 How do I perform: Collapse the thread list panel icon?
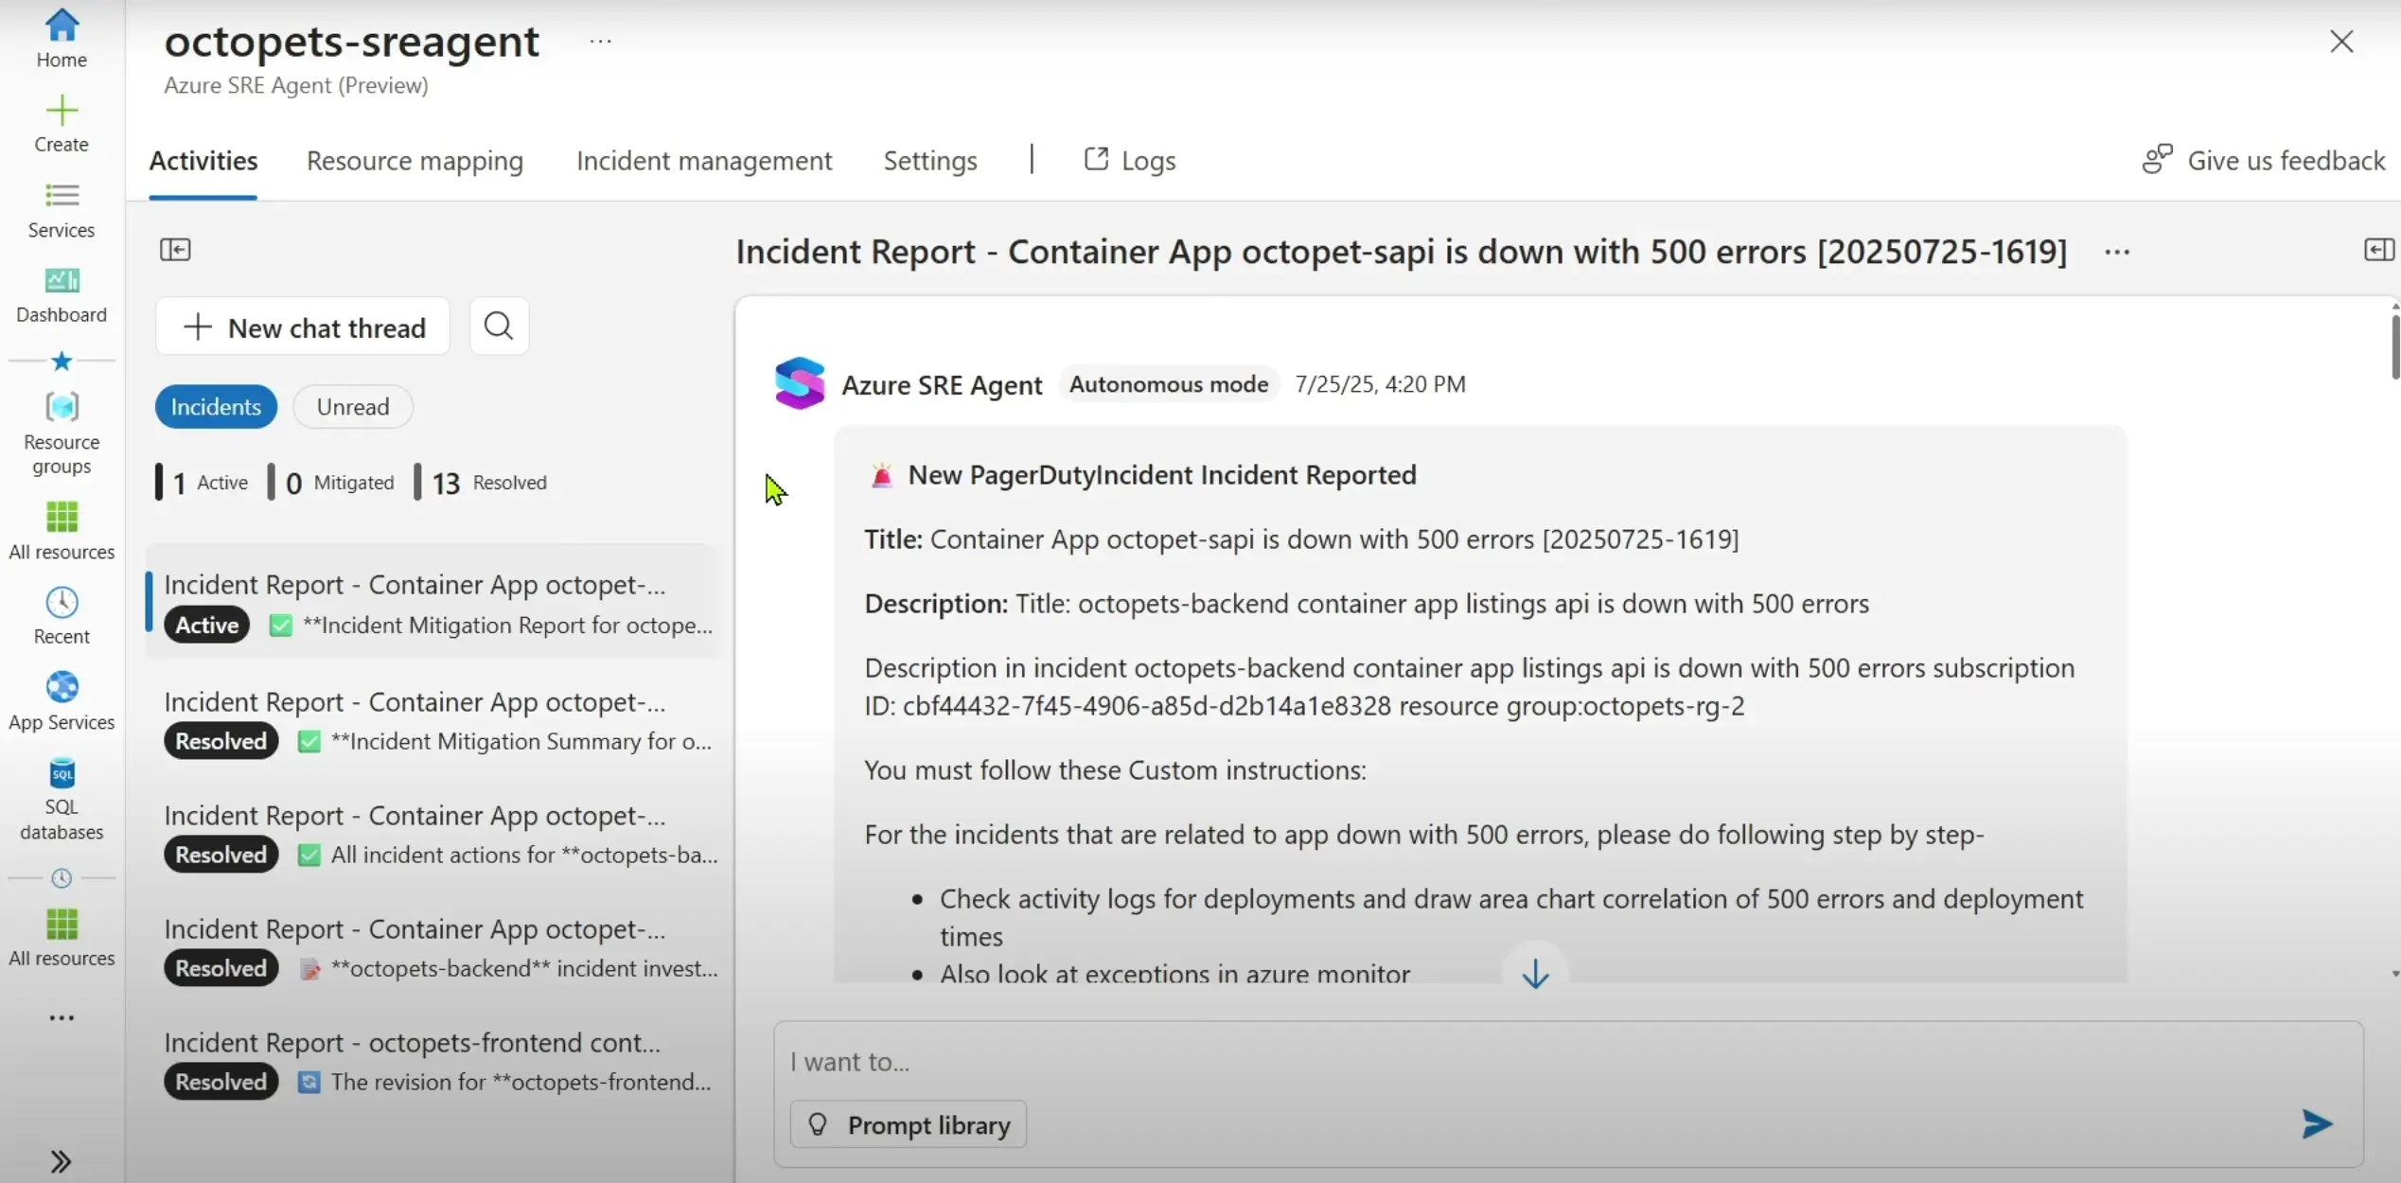[175, 250]
